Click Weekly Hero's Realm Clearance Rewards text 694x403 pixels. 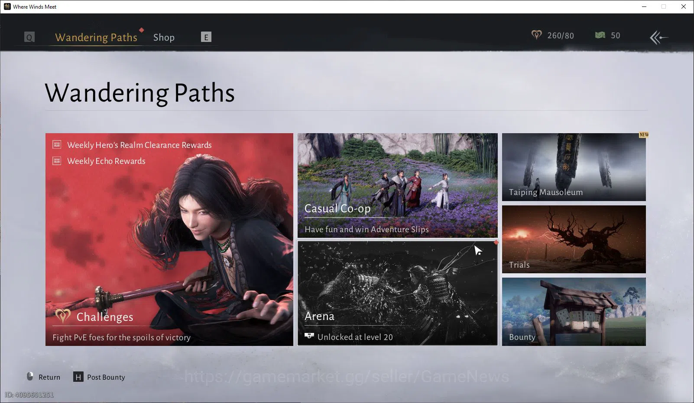click(139, 145)
